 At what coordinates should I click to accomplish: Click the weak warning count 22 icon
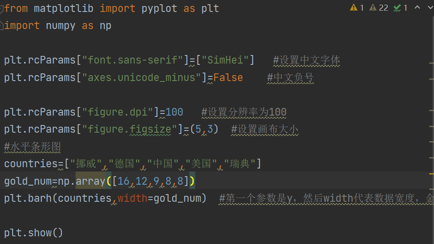point(373,8)
